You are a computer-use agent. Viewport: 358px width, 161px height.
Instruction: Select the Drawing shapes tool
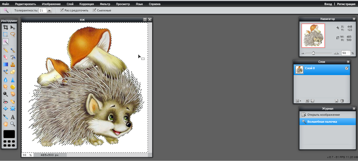coord(13,72)
